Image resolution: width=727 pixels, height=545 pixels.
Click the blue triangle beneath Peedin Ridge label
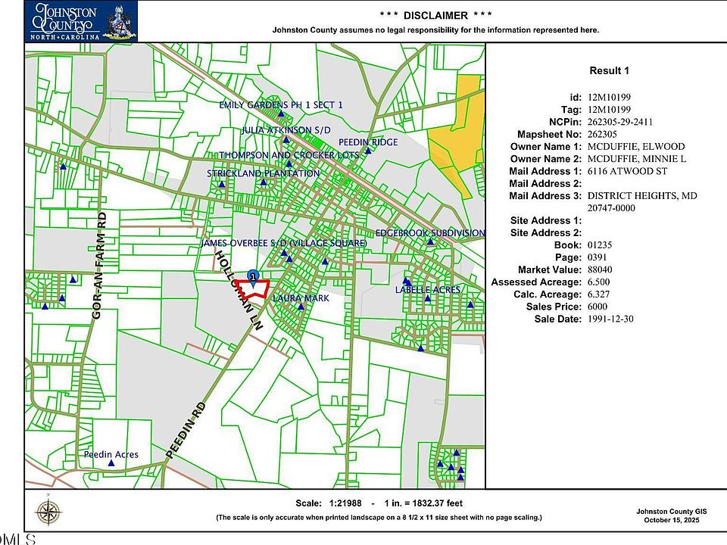coord(367,151)
